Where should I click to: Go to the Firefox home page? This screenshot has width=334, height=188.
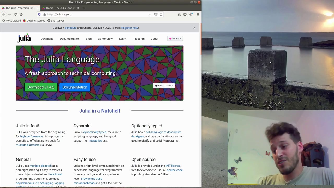[21, 14]
